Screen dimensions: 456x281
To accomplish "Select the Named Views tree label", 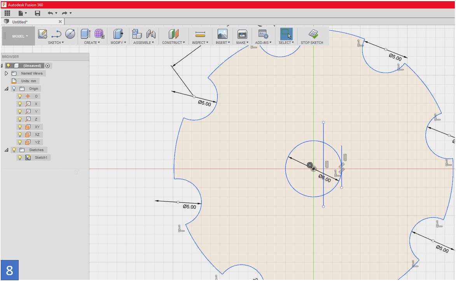I will (32, 73).
